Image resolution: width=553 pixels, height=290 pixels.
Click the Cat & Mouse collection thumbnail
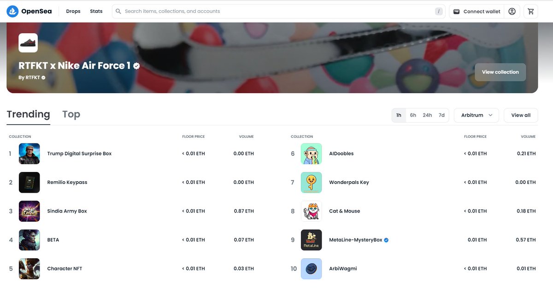311,211
